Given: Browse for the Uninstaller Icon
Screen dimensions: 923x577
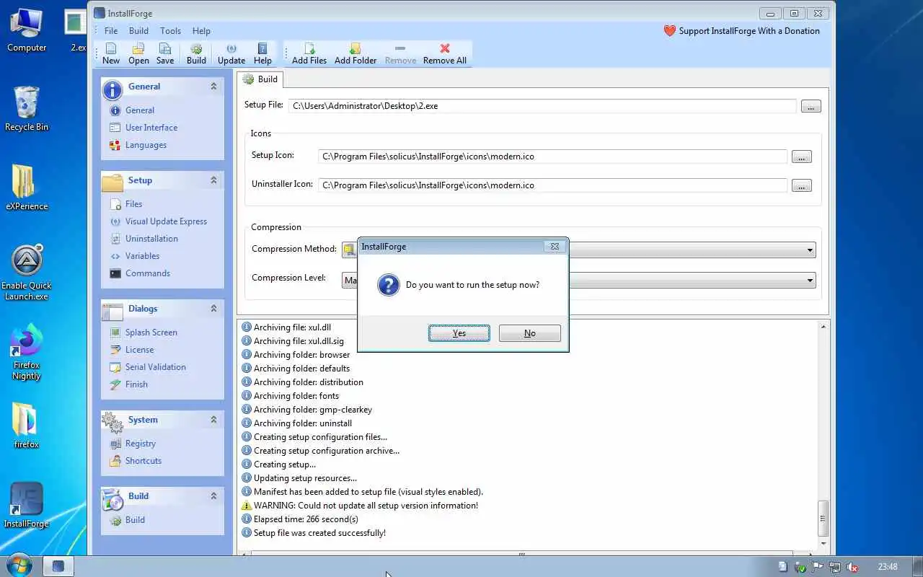Looking at the screenshot, I should click(x=802, y=186).
